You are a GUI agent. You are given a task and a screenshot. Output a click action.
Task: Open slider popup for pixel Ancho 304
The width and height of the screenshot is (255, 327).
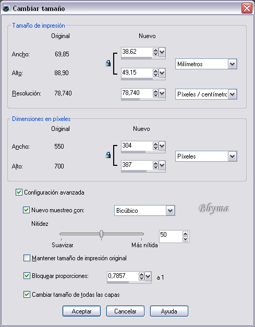point(162,146)
